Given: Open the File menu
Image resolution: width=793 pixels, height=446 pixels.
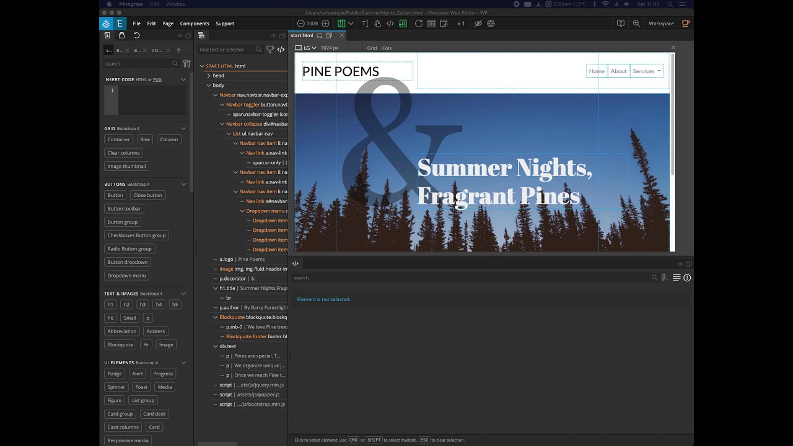Looking at the screenshot, I should 136,24.
